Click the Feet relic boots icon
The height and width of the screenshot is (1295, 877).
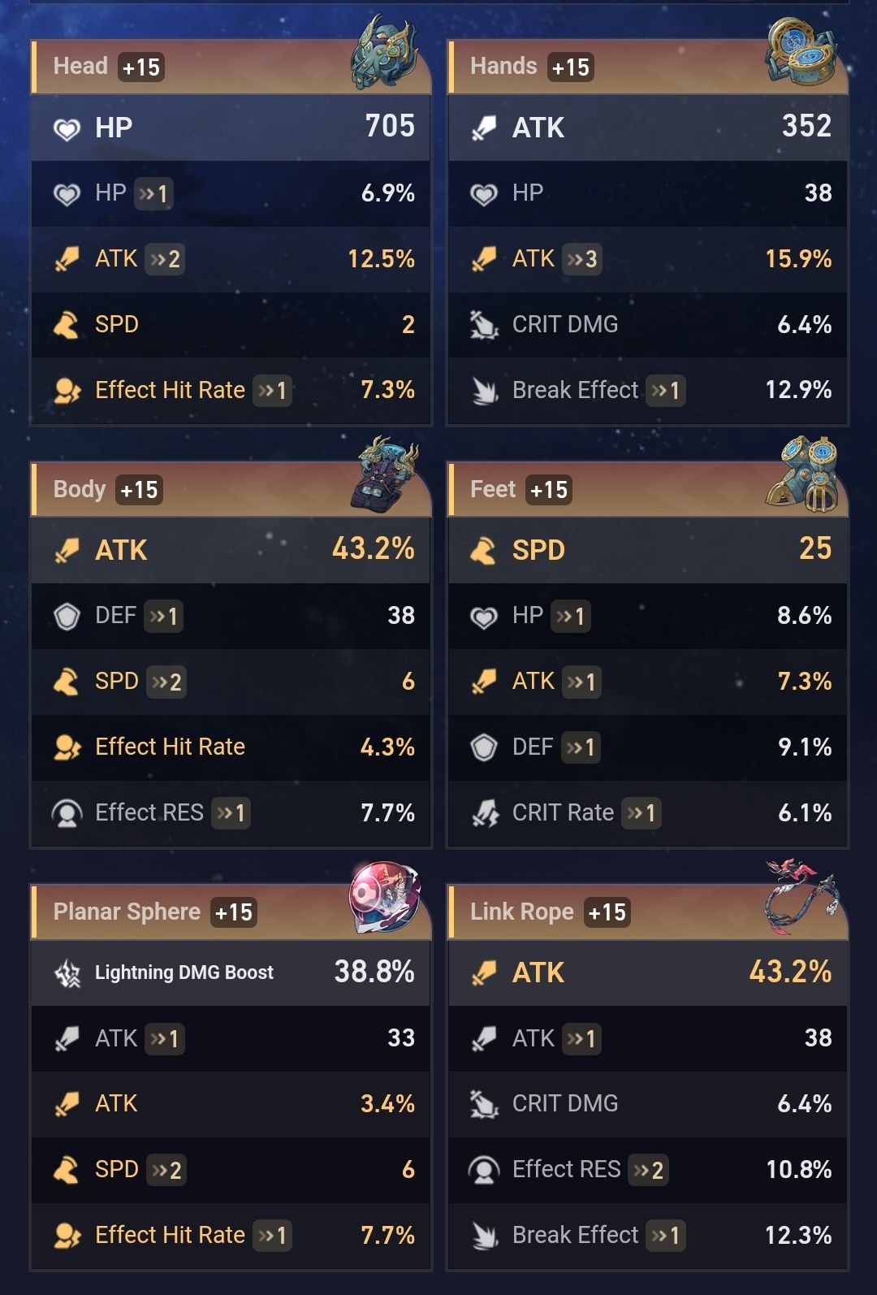[x=801, y=474]
